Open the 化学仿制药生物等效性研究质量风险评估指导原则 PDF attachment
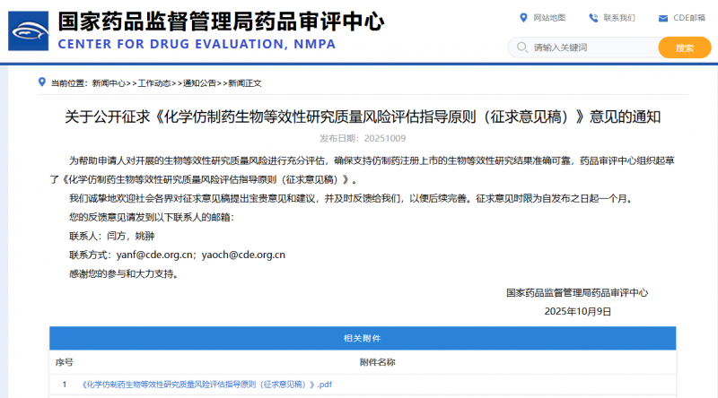718x398 pixels. coord(206,385)
